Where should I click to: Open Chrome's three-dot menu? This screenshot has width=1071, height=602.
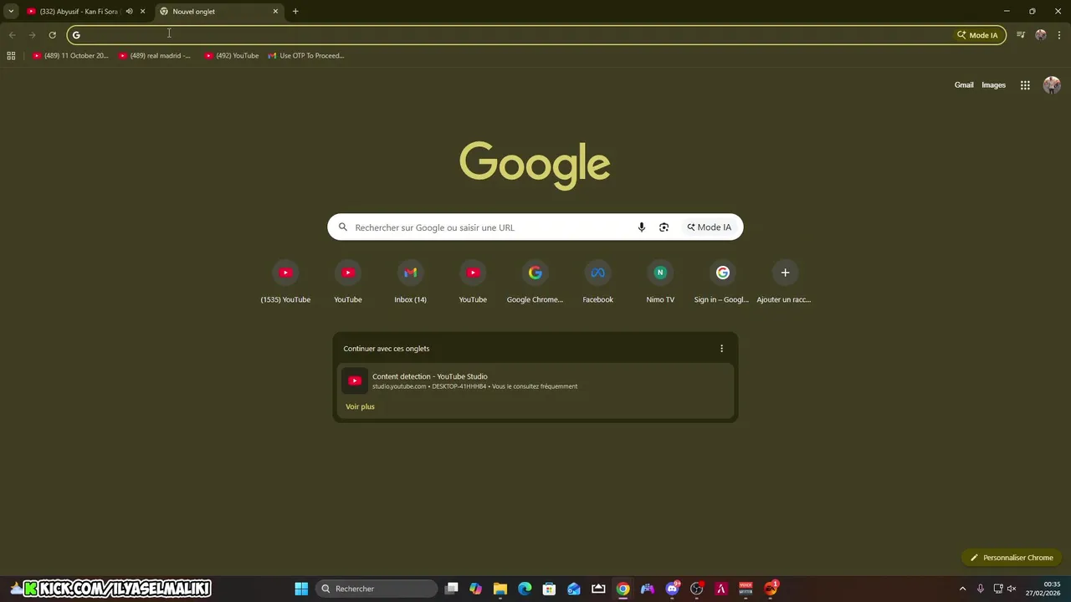coord(1059,35)
